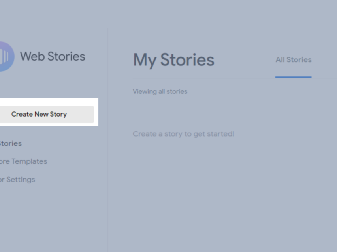Click the "Viewing all stories" label

pyautogui.click(x=160, y=91)
